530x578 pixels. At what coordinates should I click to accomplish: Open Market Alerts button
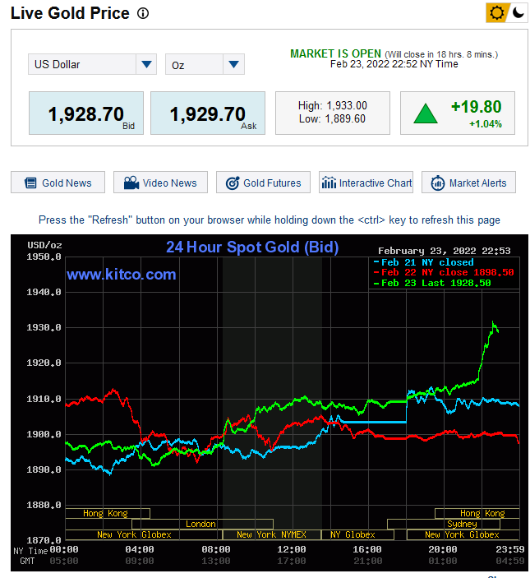tap(468, 183)
